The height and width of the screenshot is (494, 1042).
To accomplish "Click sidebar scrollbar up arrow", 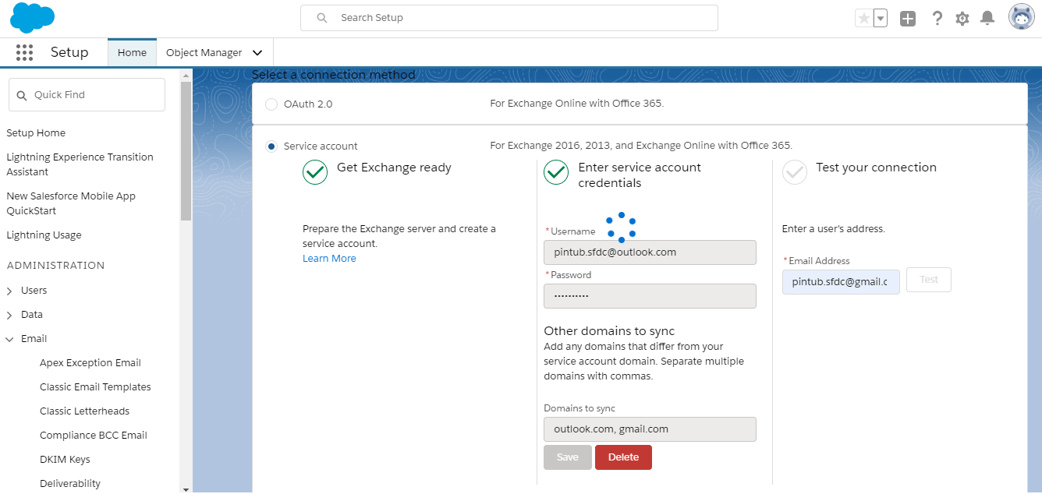I will tap(186, 76).
